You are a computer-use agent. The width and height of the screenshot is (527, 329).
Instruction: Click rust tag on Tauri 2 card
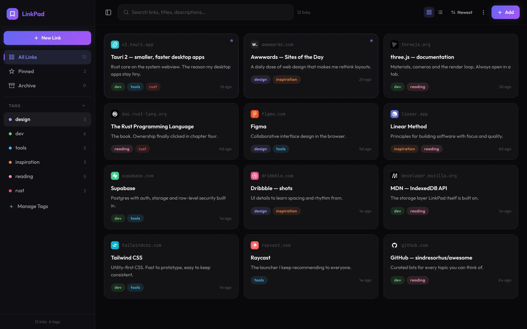pyautogui.click(x=153, y=87)
